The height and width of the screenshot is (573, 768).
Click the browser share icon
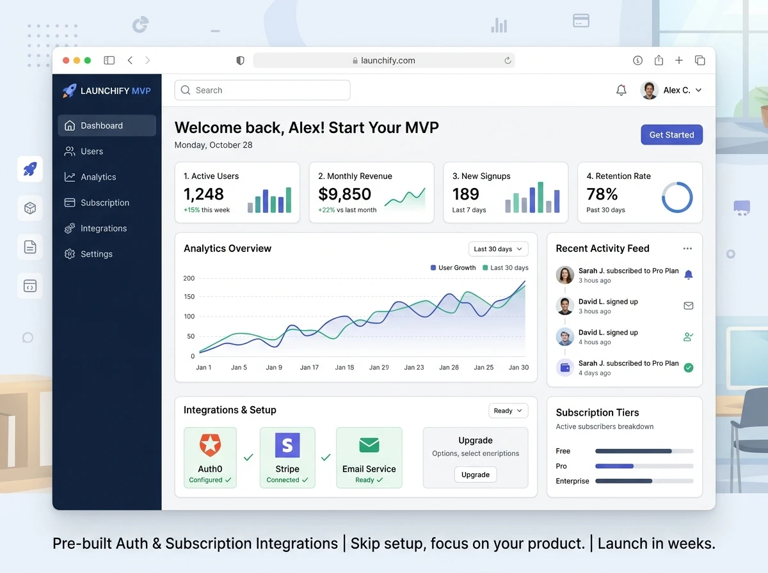(659, 60)
